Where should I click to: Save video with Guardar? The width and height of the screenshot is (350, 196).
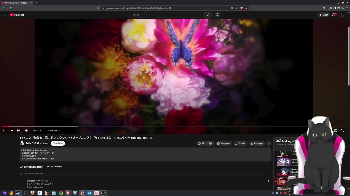(x=240, y=143)
